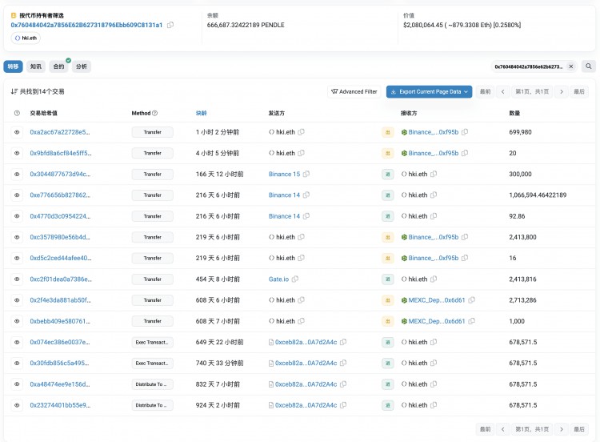Toggle eye preview for 0xe776656b827862 transaction
Image resolution: width=600 pixels, height=442 pixels.
(17, 195)
